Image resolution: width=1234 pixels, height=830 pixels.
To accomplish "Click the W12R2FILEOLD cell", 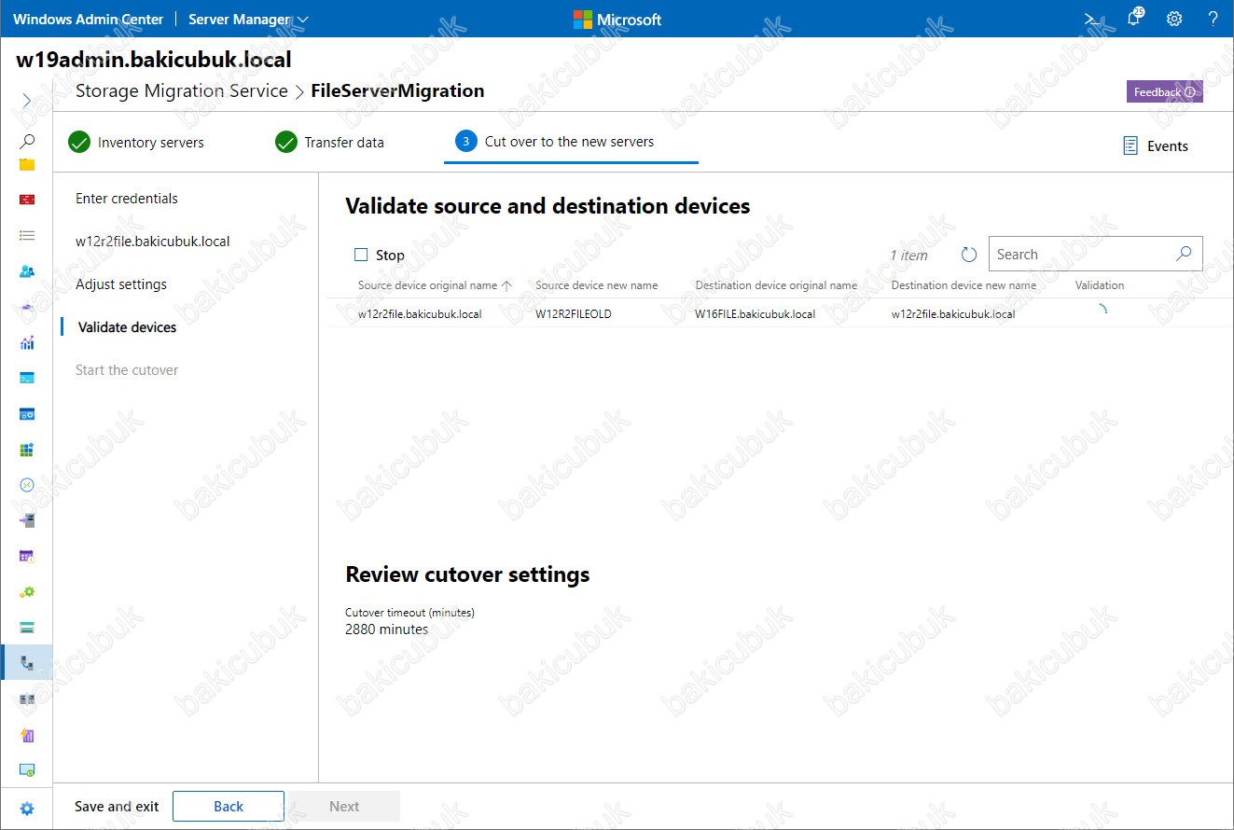I will pyautogui.click(x=574, y=314).
